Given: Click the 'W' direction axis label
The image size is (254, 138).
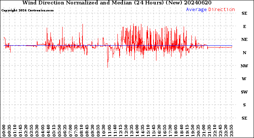Looking at the screenshot, I should coord(244,79).
